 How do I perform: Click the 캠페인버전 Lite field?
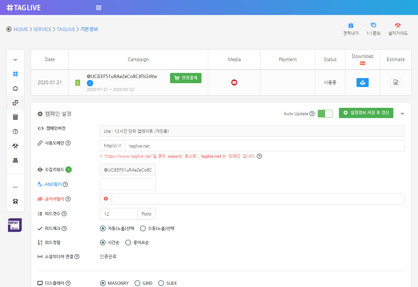tap(252, 131)
